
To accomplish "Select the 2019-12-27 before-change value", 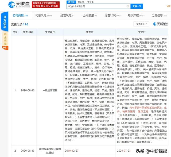I will pos(72,151).
